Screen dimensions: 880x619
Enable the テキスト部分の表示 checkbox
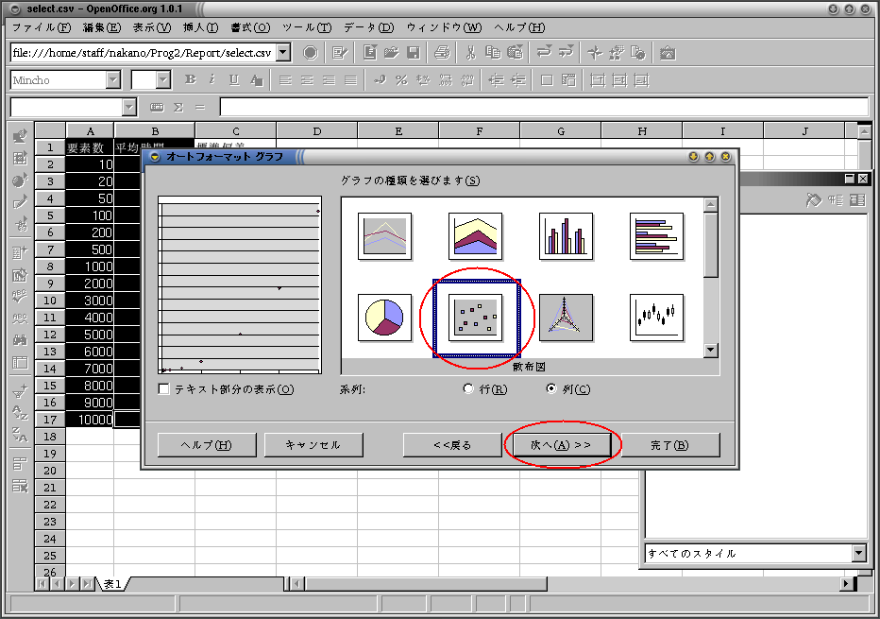[164, 389]
